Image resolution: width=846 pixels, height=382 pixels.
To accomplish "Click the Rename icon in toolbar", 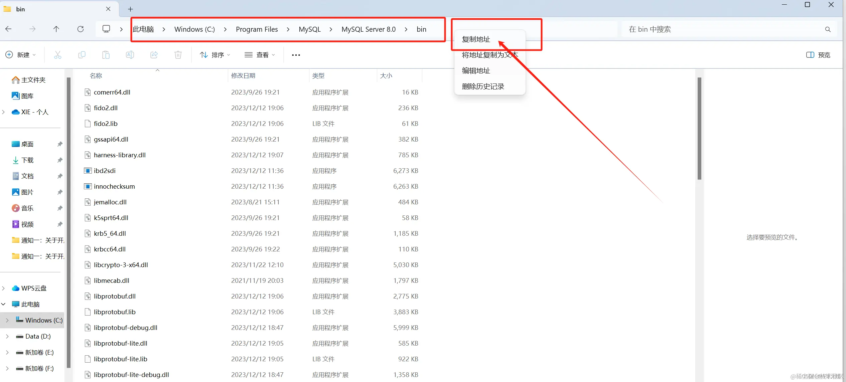I will pyautogui.click(x=130, y=55).
